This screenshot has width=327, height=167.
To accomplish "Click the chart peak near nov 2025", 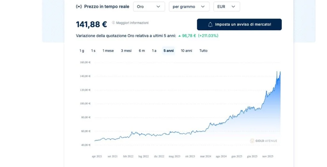I will (277, 72).
